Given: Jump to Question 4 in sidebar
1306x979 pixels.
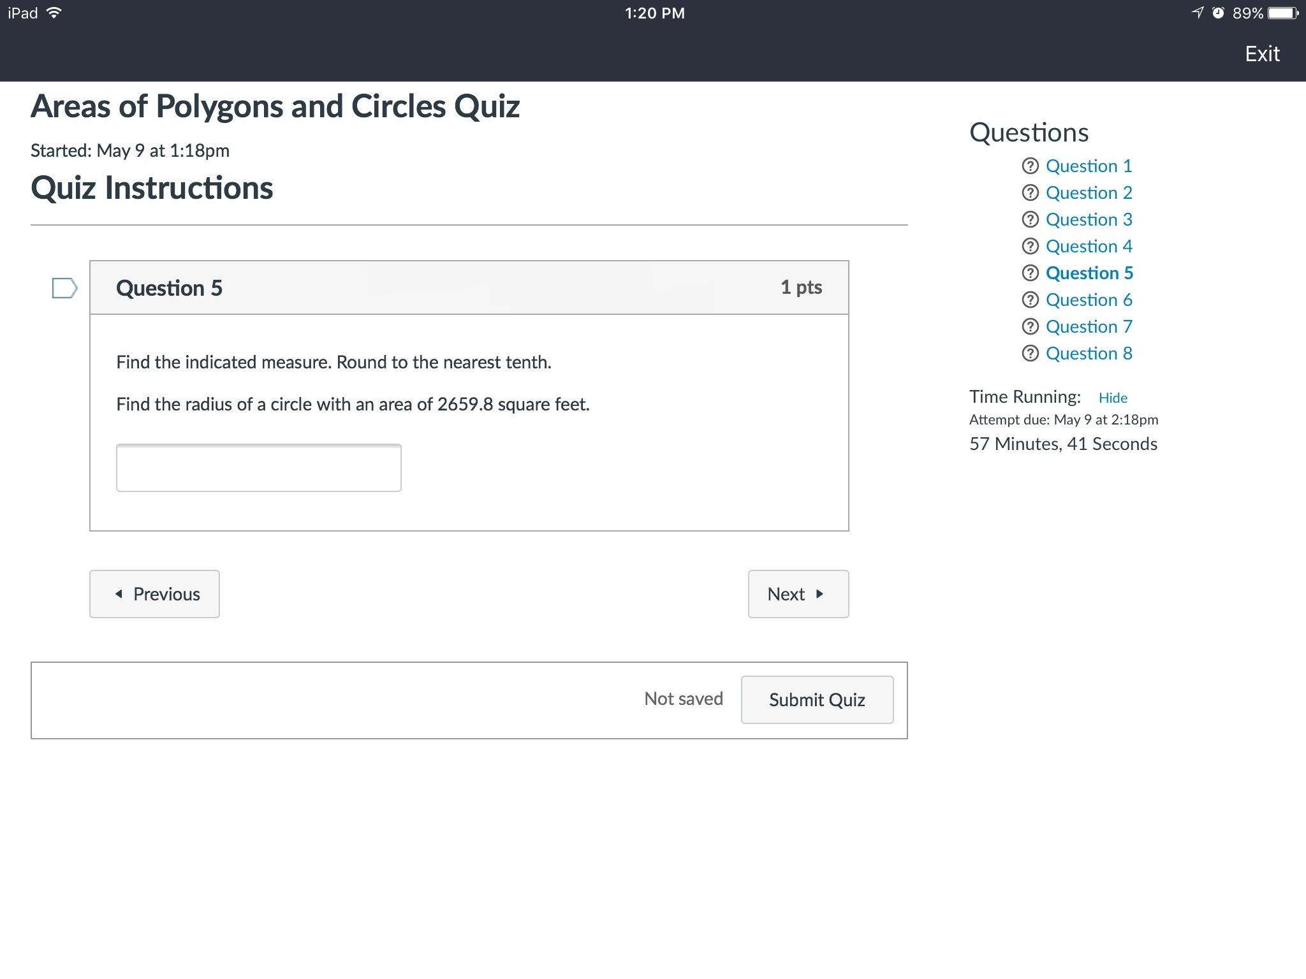Looking at the screenshot, I should coord(1089,247).
